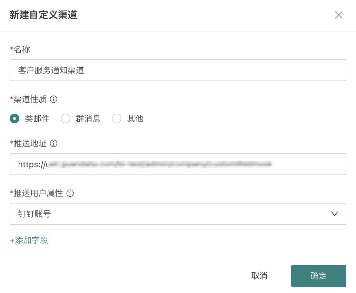
Task: Click the 类邮件 label text
Action: point(37,119)
